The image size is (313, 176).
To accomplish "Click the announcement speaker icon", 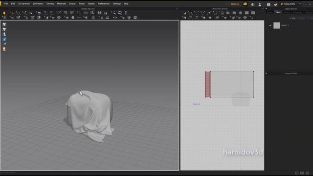I will (253, 4).
